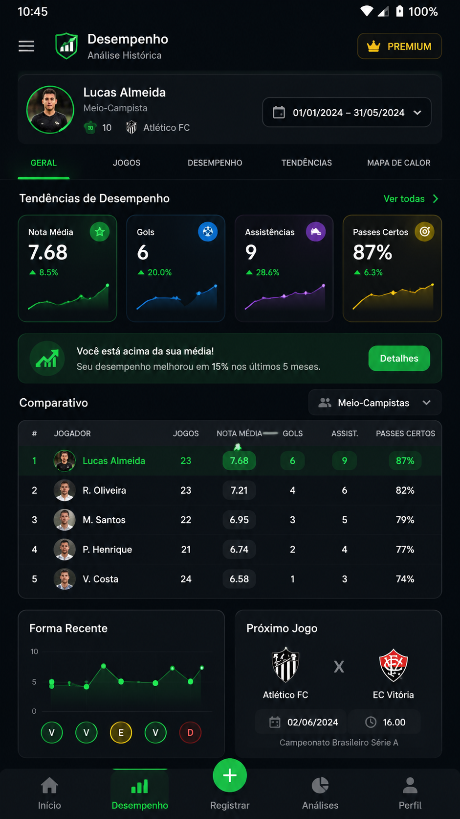Select the yellow E result badge
Viewport: 460px width, 819px height.
coord(121,733)
